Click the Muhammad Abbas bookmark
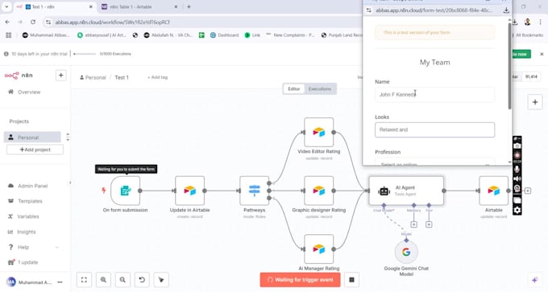548x292 pixels. click(46, 35)
